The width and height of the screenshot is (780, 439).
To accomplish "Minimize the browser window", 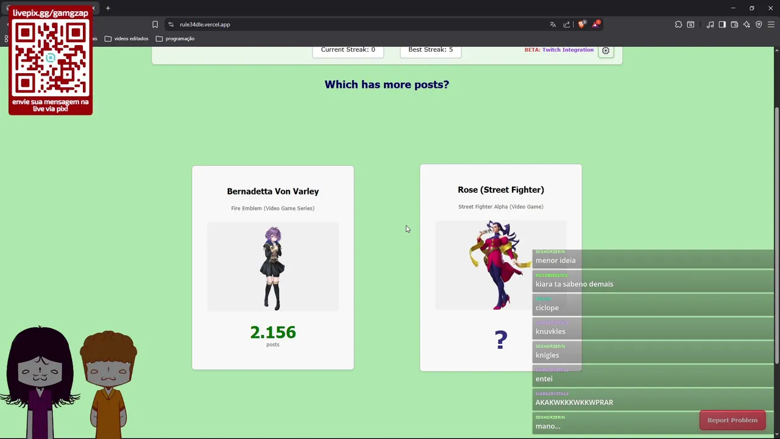I will [733, 8].
